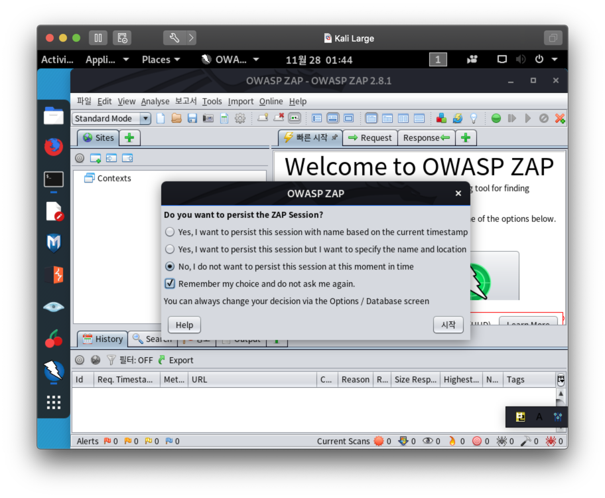Open the Edit menu
The width and height of the screenshot is (605, 498).
tap(104, 101)
